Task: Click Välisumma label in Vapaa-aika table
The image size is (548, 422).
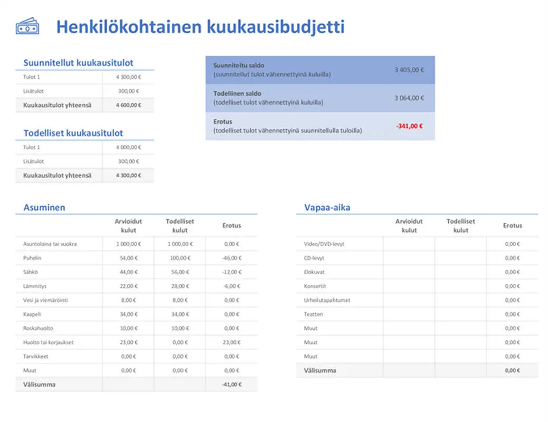Action: pyautogui.click(x=320, y=370)
